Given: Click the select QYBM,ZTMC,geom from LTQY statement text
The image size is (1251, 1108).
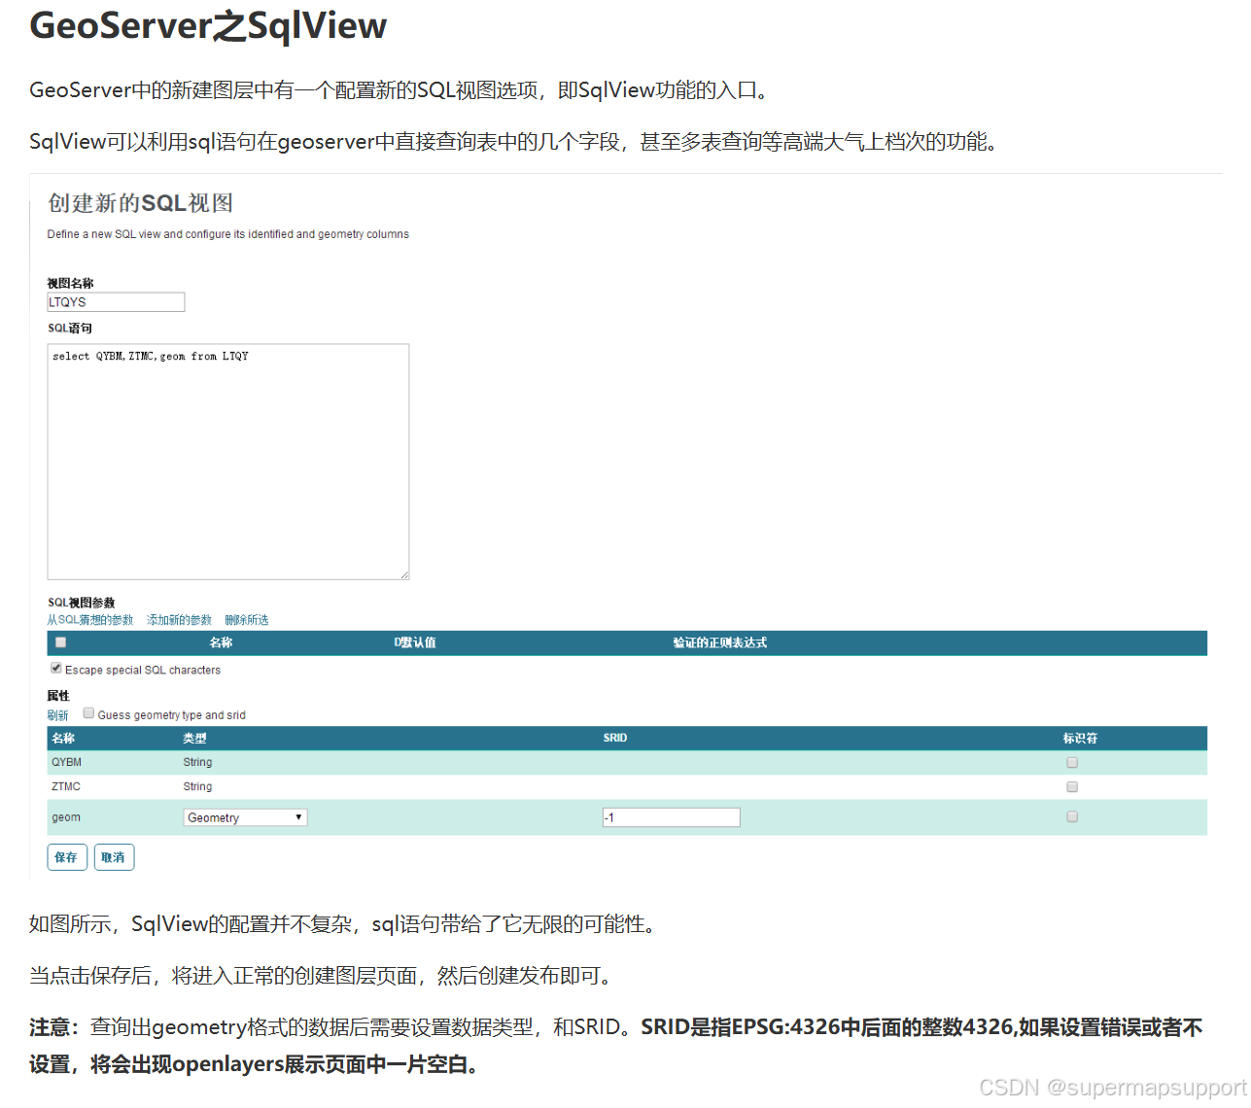Looking at the screenshot, I should click(x=151, y=357).
